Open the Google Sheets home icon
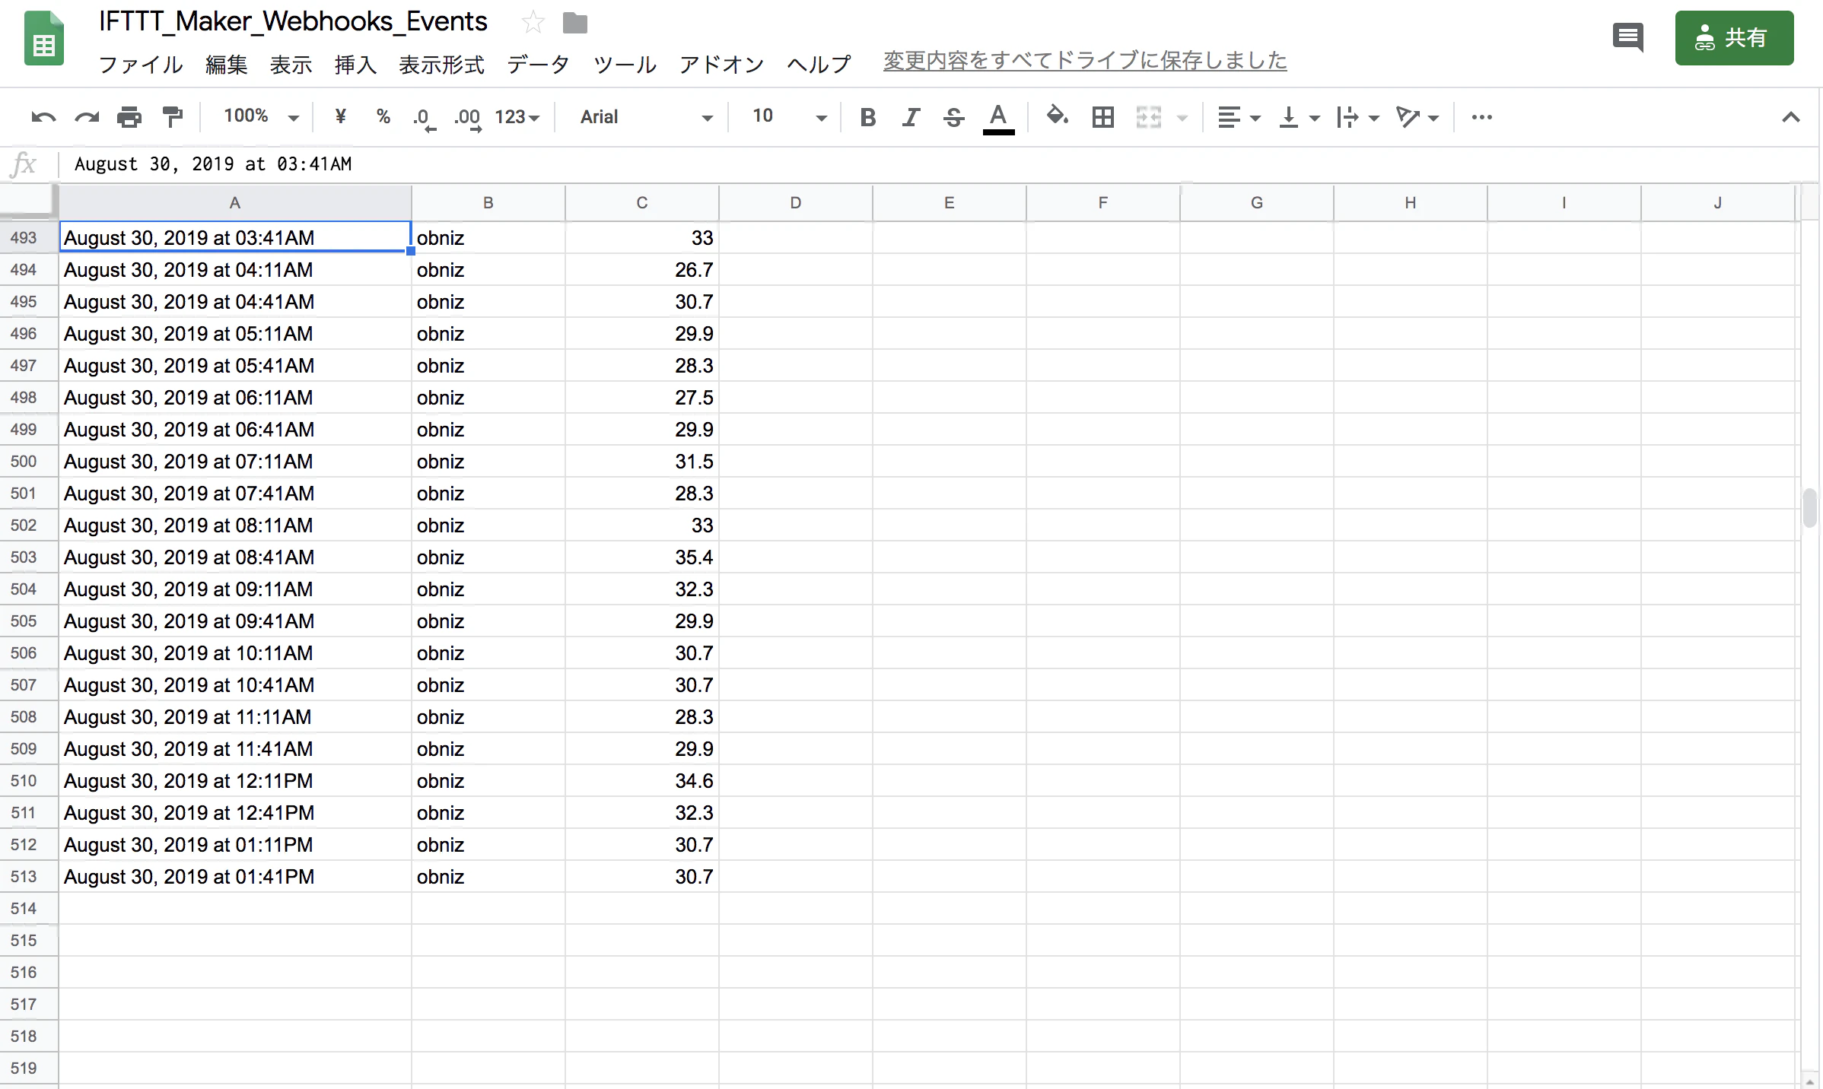Viewport: 1823px width, 1089px height. tap(44, 38)
